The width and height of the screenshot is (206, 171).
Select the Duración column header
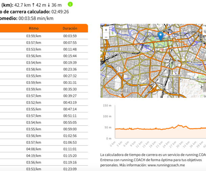point(70,28)
